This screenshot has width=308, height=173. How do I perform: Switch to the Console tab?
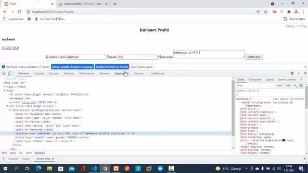click(x=39, y=74)
